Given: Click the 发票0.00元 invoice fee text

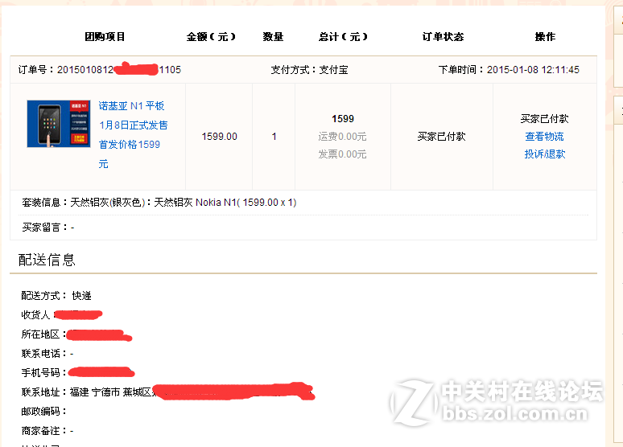Looking at the screenshot, I should (x=342, y=154).
